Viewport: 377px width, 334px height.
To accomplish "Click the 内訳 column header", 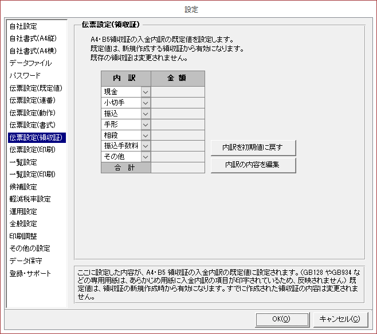I will point(126,78).
